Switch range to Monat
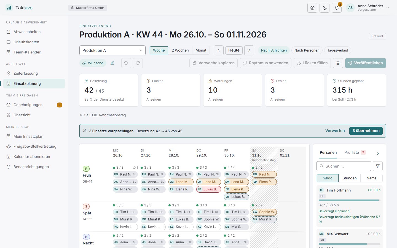This screenshot has width=397, height=248. 201,50
